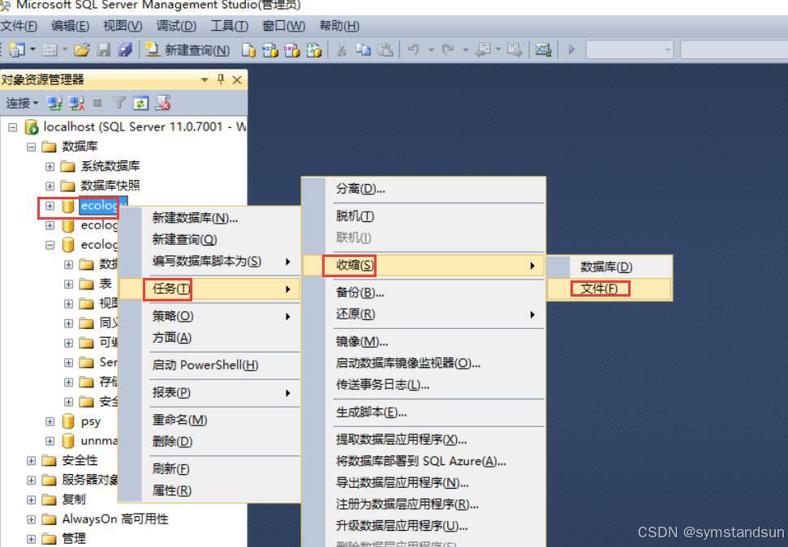The height and width of the screenshot is (547, 788).
Task: Select the localhost SQL Server 11.0.7001 row
Action: [144, 127]
